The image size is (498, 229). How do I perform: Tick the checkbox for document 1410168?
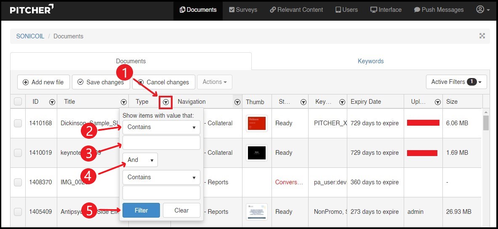coord(18,123)
